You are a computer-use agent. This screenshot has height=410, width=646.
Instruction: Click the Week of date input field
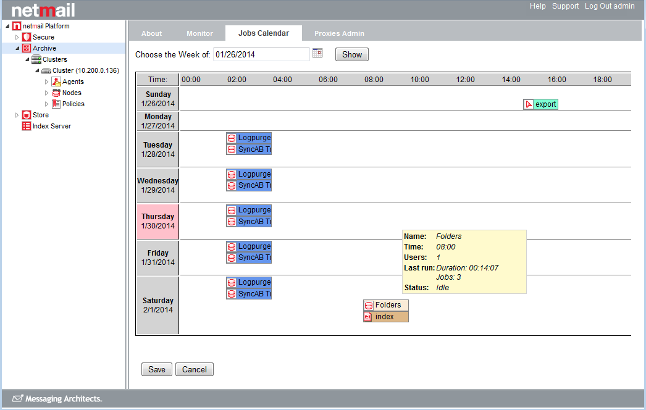[261, 54]
